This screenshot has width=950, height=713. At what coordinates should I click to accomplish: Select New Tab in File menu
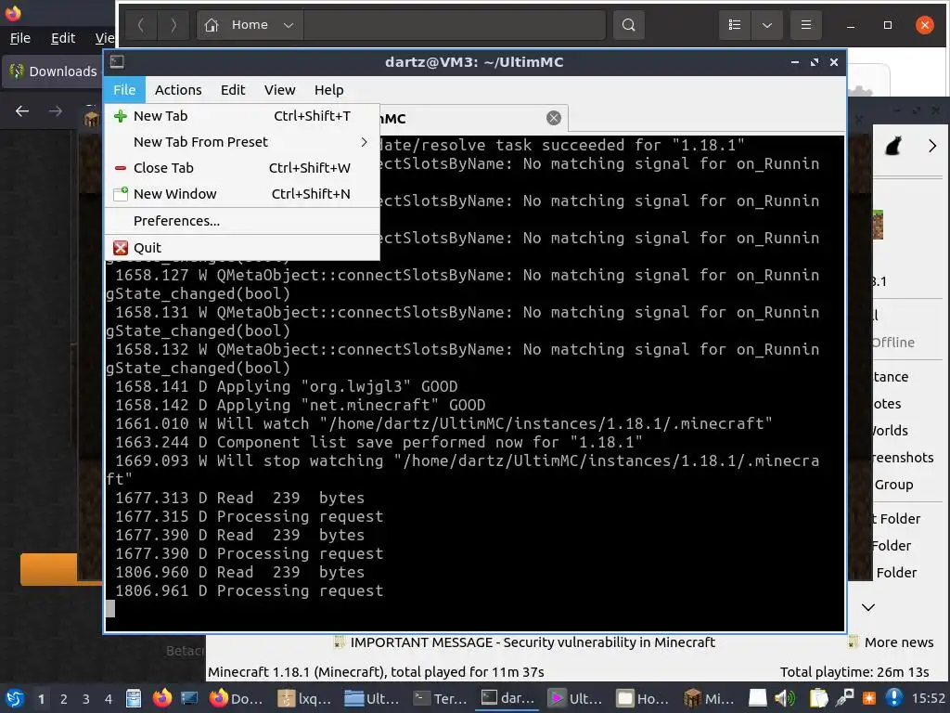tap(242, 116)
